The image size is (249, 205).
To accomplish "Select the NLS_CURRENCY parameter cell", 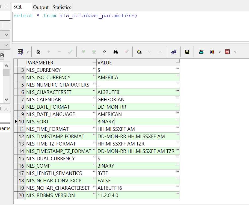I will [x=61, y=70].
